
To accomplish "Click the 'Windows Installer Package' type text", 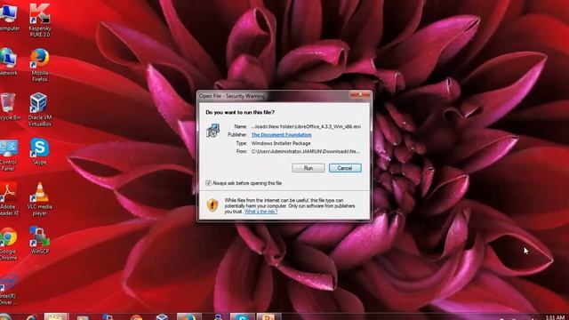I will [x=281, y=143].
